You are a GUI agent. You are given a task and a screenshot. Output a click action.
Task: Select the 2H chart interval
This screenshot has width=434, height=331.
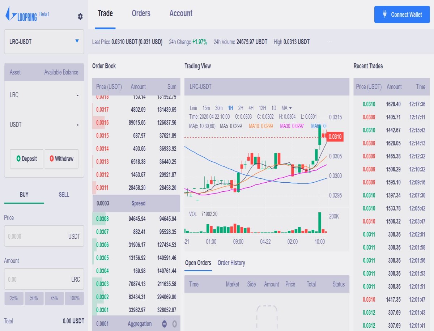[241, 108]
